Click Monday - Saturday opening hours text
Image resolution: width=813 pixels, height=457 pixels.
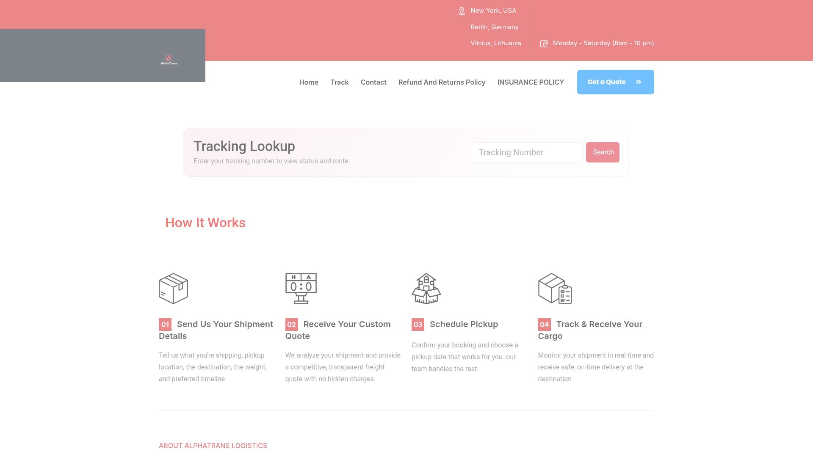(x=603, y=43)
